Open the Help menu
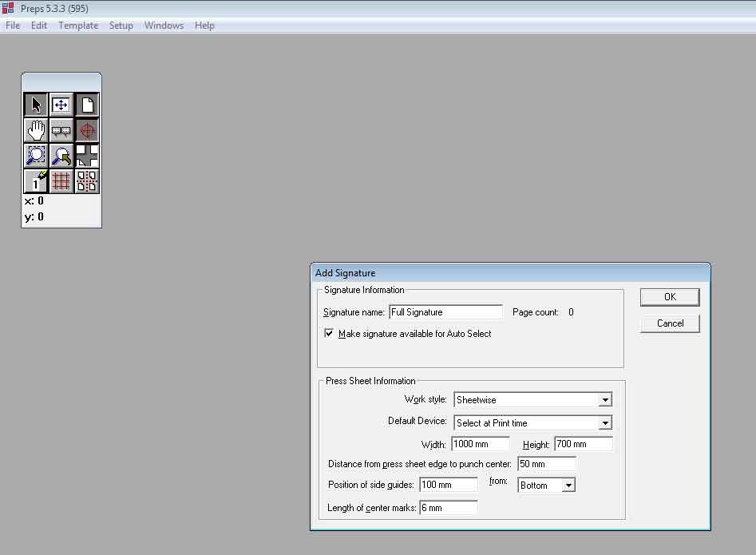The height and width of the screenshot is (555, 756). [204, 26]
